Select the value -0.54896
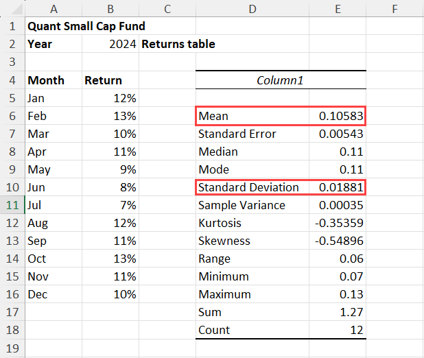Screen dimensions: 424x358 338,241
